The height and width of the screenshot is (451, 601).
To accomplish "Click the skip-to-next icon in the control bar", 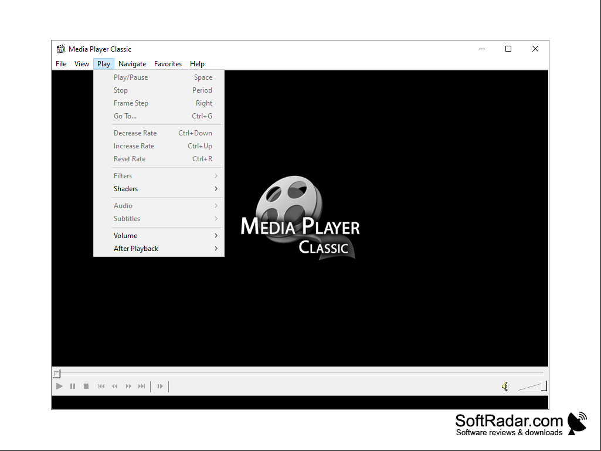I will coord(142,386).
